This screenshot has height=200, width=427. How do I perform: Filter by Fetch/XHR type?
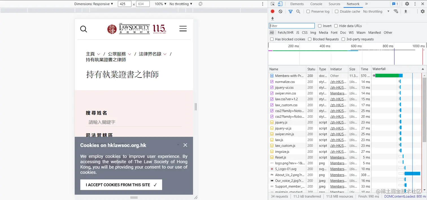286,33
